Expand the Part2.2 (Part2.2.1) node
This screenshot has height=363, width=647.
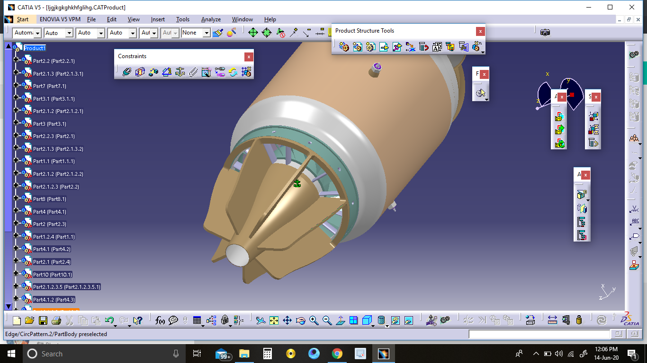[16, 60]
